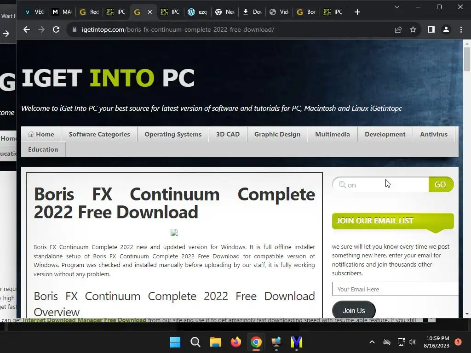
Task: Open the 3D CAD category
Action: 228,134
